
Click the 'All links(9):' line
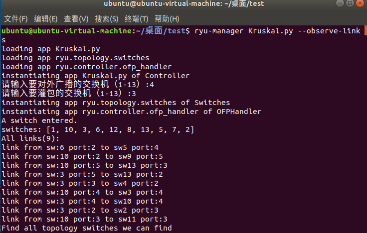(30, 138)
